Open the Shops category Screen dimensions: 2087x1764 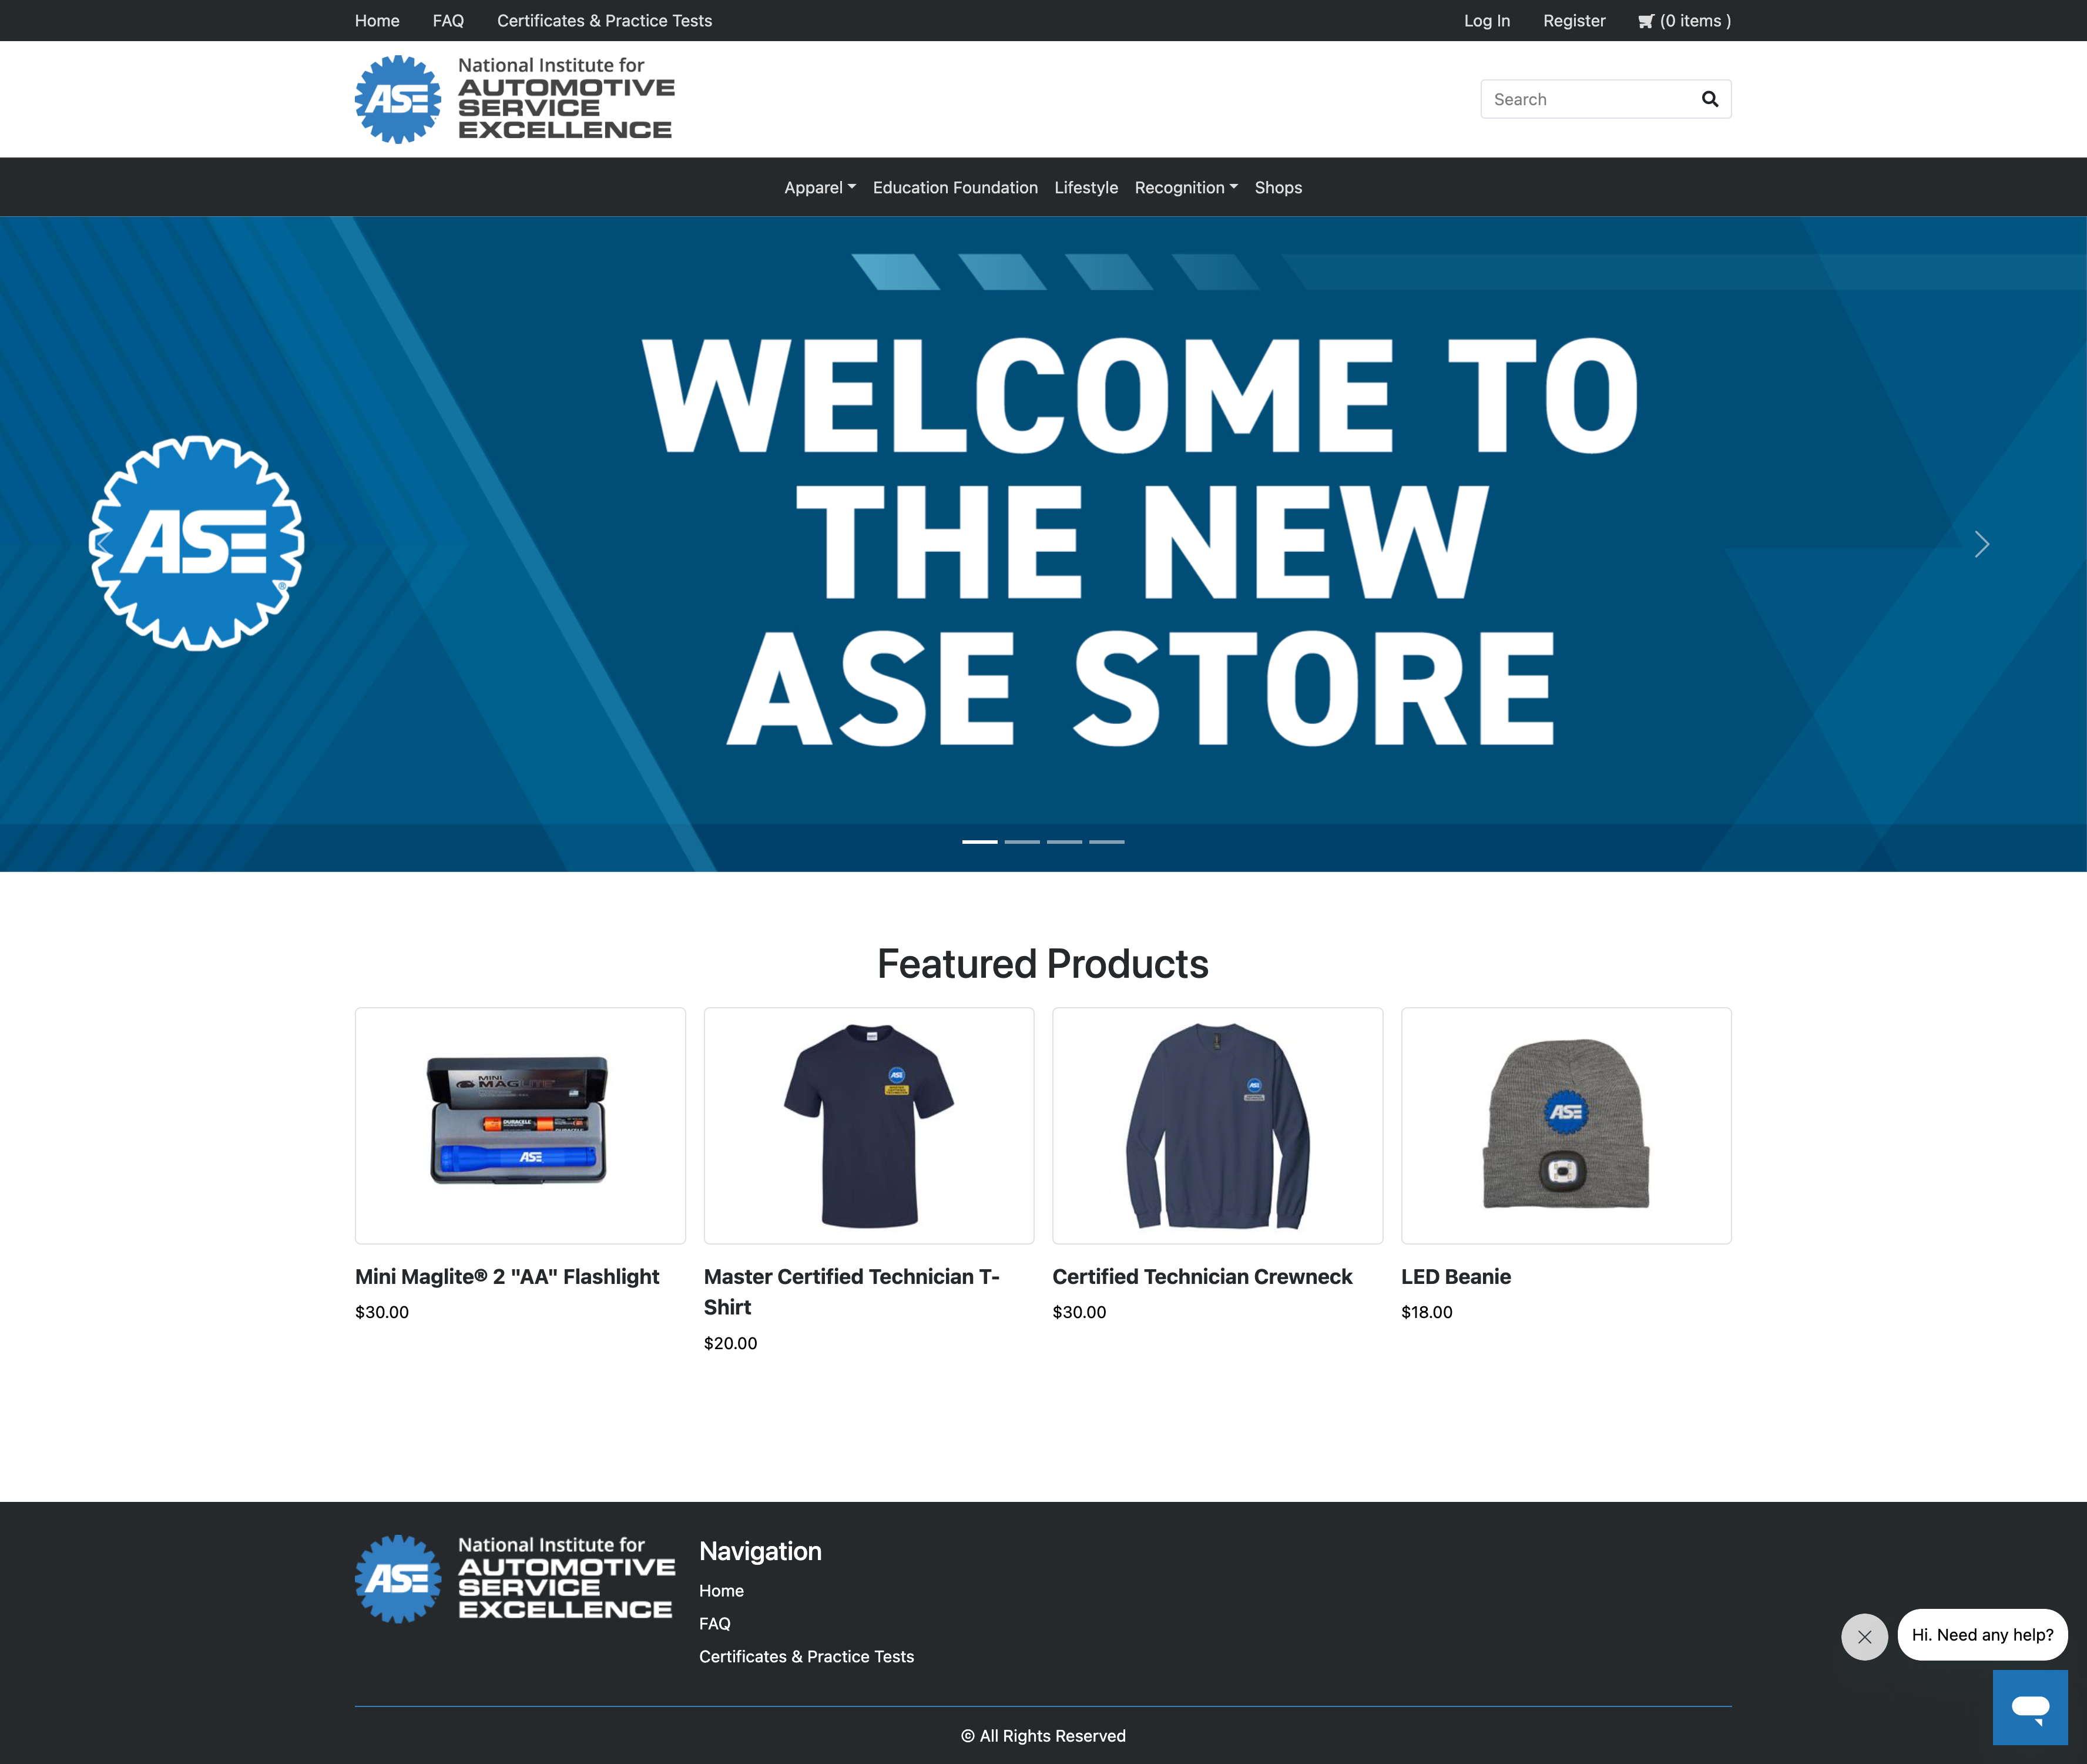pyautogui.click(x=1278, y=187)
